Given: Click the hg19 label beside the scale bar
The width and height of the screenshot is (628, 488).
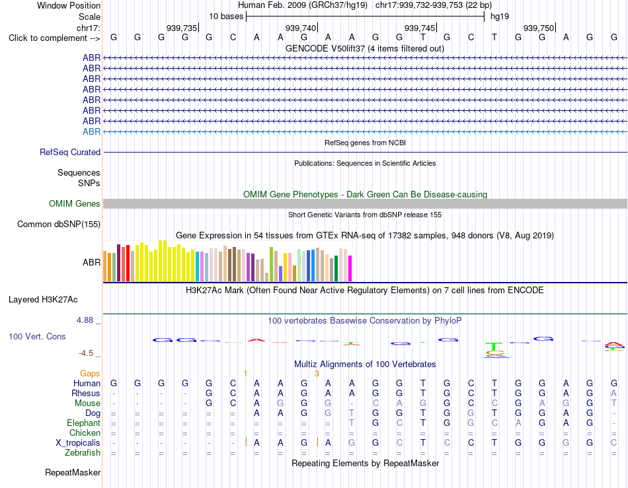Looking at the screenshot, I should pos(500,17).
